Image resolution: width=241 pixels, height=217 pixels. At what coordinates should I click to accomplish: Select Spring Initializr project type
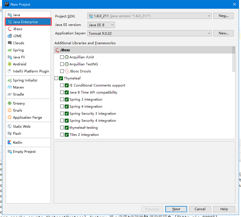point(28,80)
